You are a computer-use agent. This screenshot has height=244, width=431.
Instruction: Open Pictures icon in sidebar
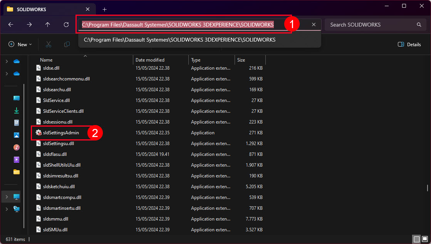[x=17, y=135]
